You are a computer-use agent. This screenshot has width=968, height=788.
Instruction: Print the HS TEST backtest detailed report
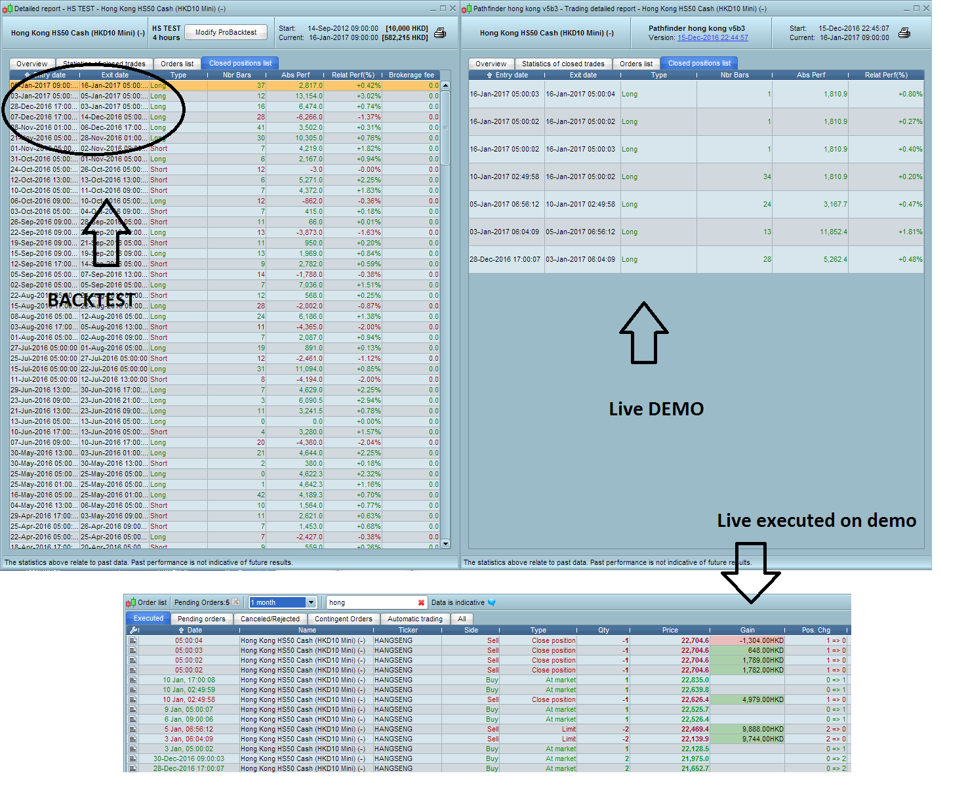pyautogui.click(x=440, y=33)
